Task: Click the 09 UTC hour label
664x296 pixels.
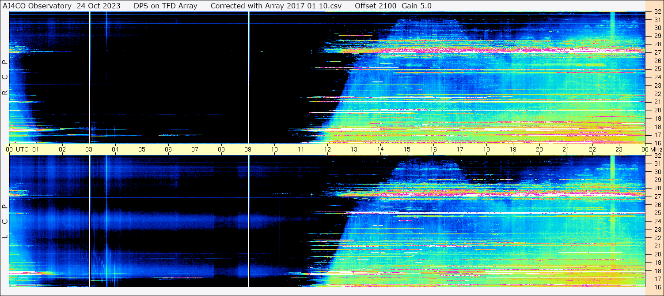Action: (248, 149)
